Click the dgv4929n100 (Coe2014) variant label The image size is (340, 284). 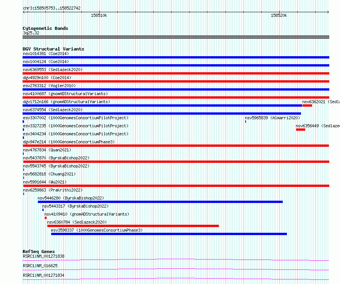47,78
